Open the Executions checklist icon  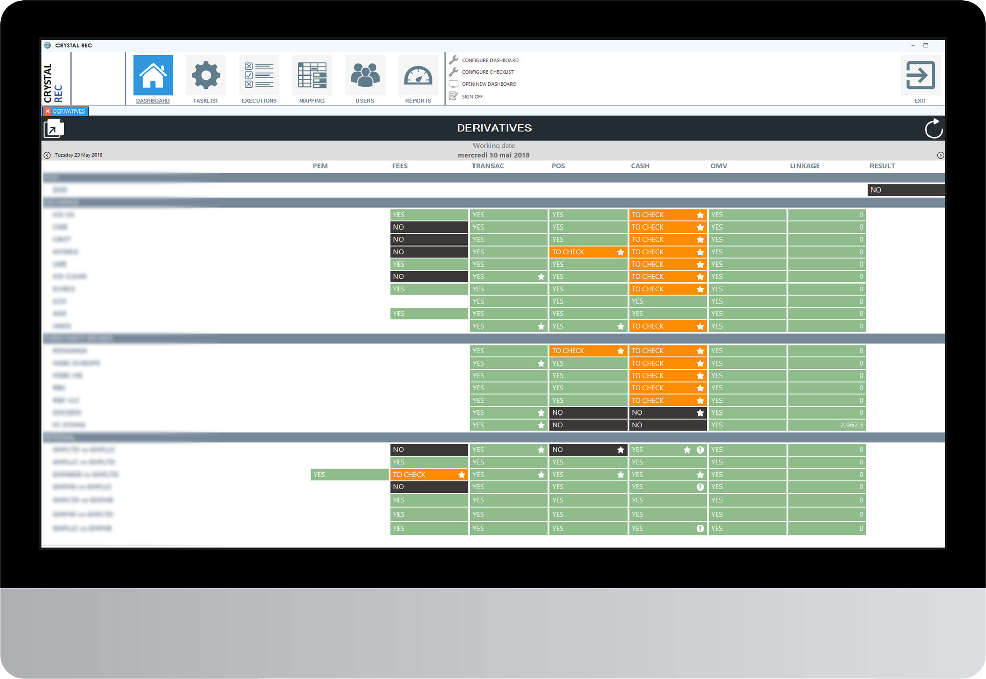click(x=259, y=76)
